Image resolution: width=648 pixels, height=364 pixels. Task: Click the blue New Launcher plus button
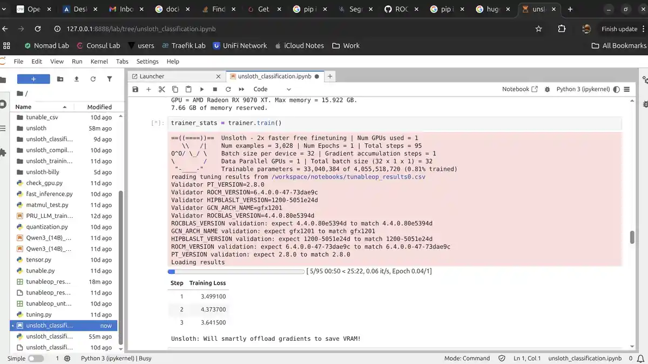[x=33, y=79]
